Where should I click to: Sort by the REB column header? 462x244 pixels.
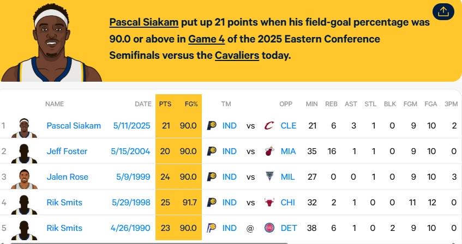pyautogui.click(x=331, y=104)
